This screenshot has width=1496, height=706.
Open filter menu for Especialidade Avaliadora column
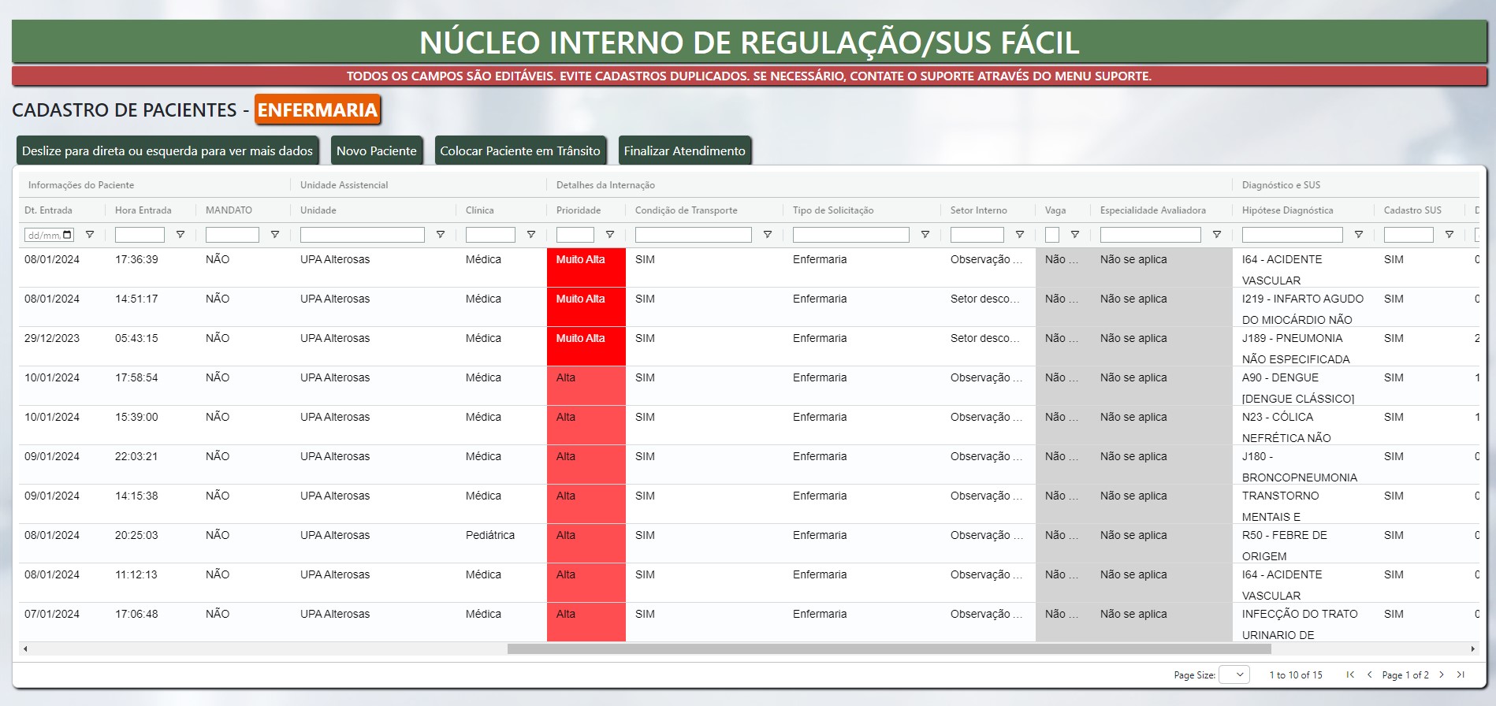point(1217,235)
